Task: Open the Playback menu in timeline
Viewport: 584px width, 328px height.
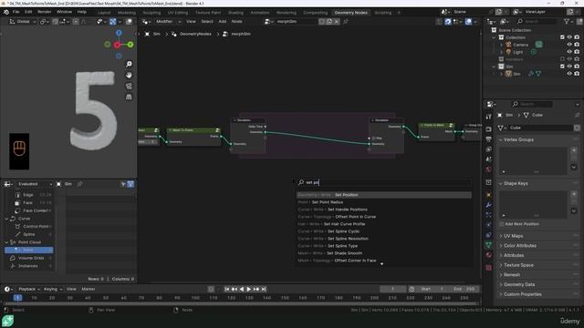Action: [28, 289]
